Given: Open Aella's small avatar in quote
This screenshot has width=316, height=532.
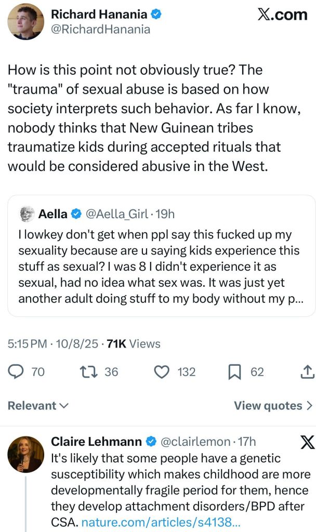Looking at the screenshot, I should pos(26,214).
